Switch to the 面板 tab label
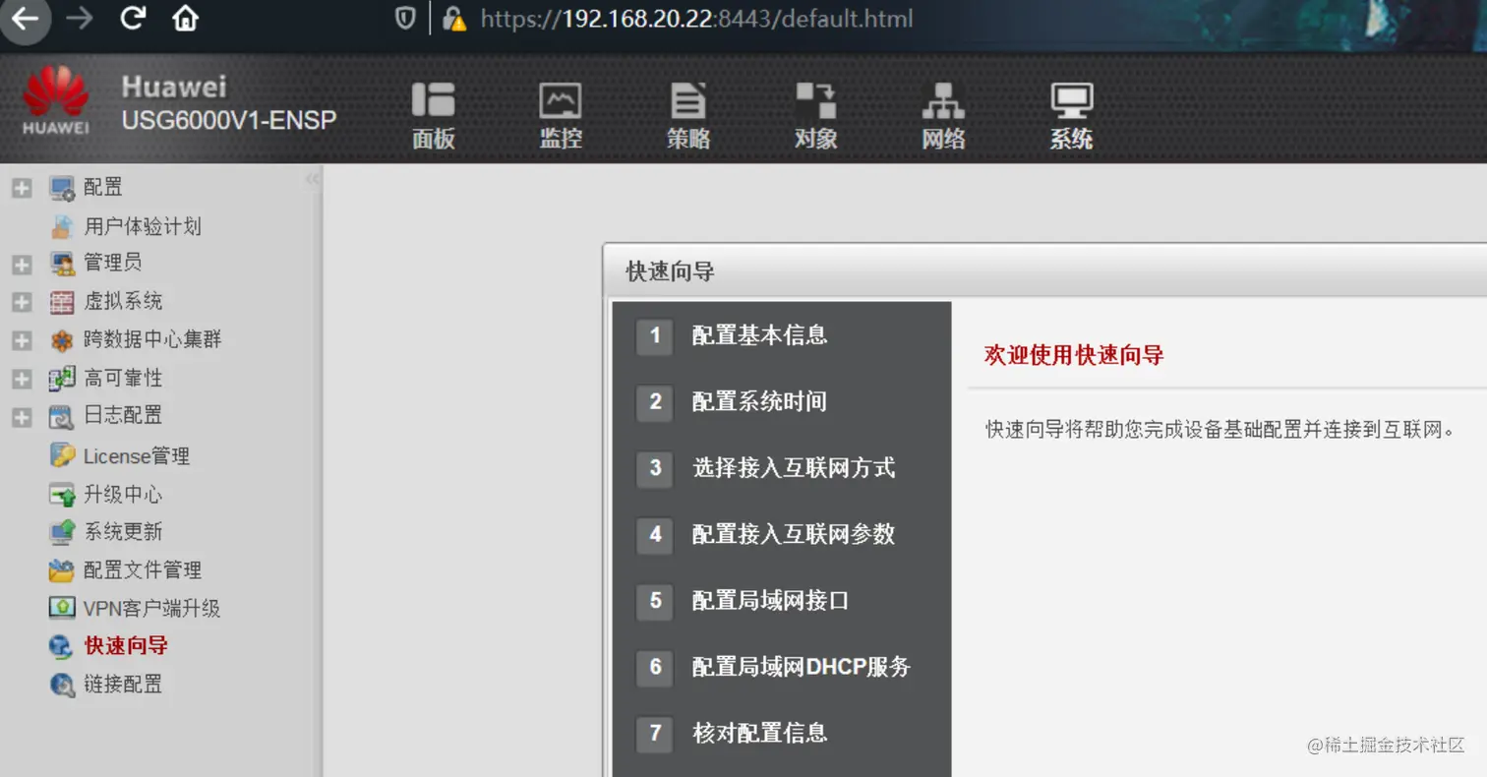 point(433,139)
